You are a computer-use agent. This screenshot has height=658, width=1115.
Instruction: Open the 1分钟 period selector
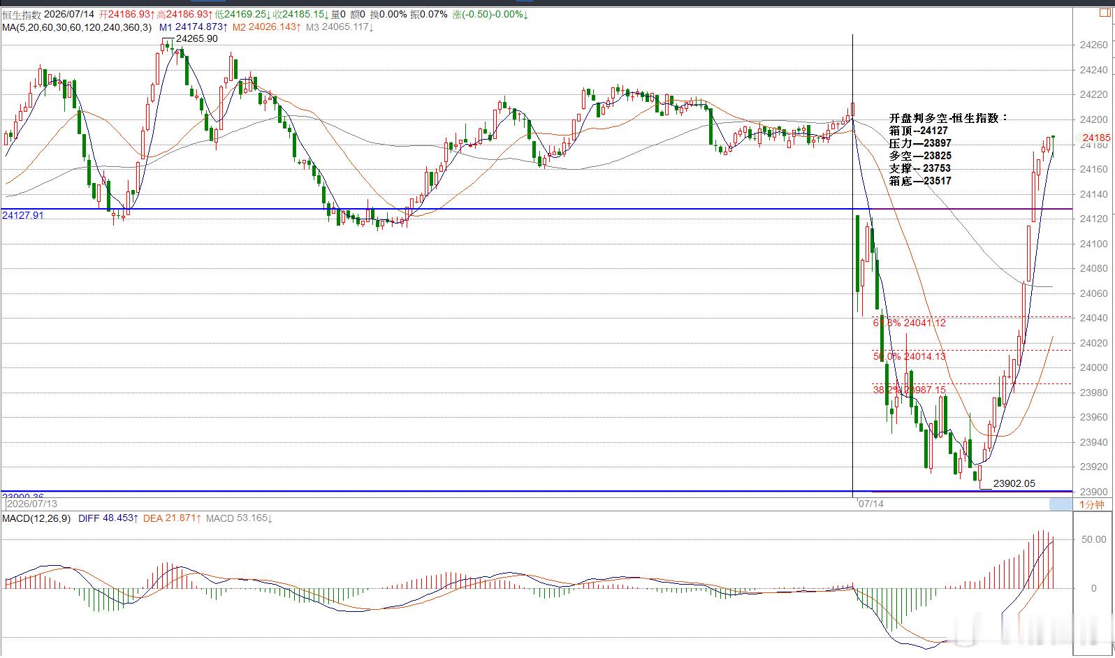(1092, 504)
